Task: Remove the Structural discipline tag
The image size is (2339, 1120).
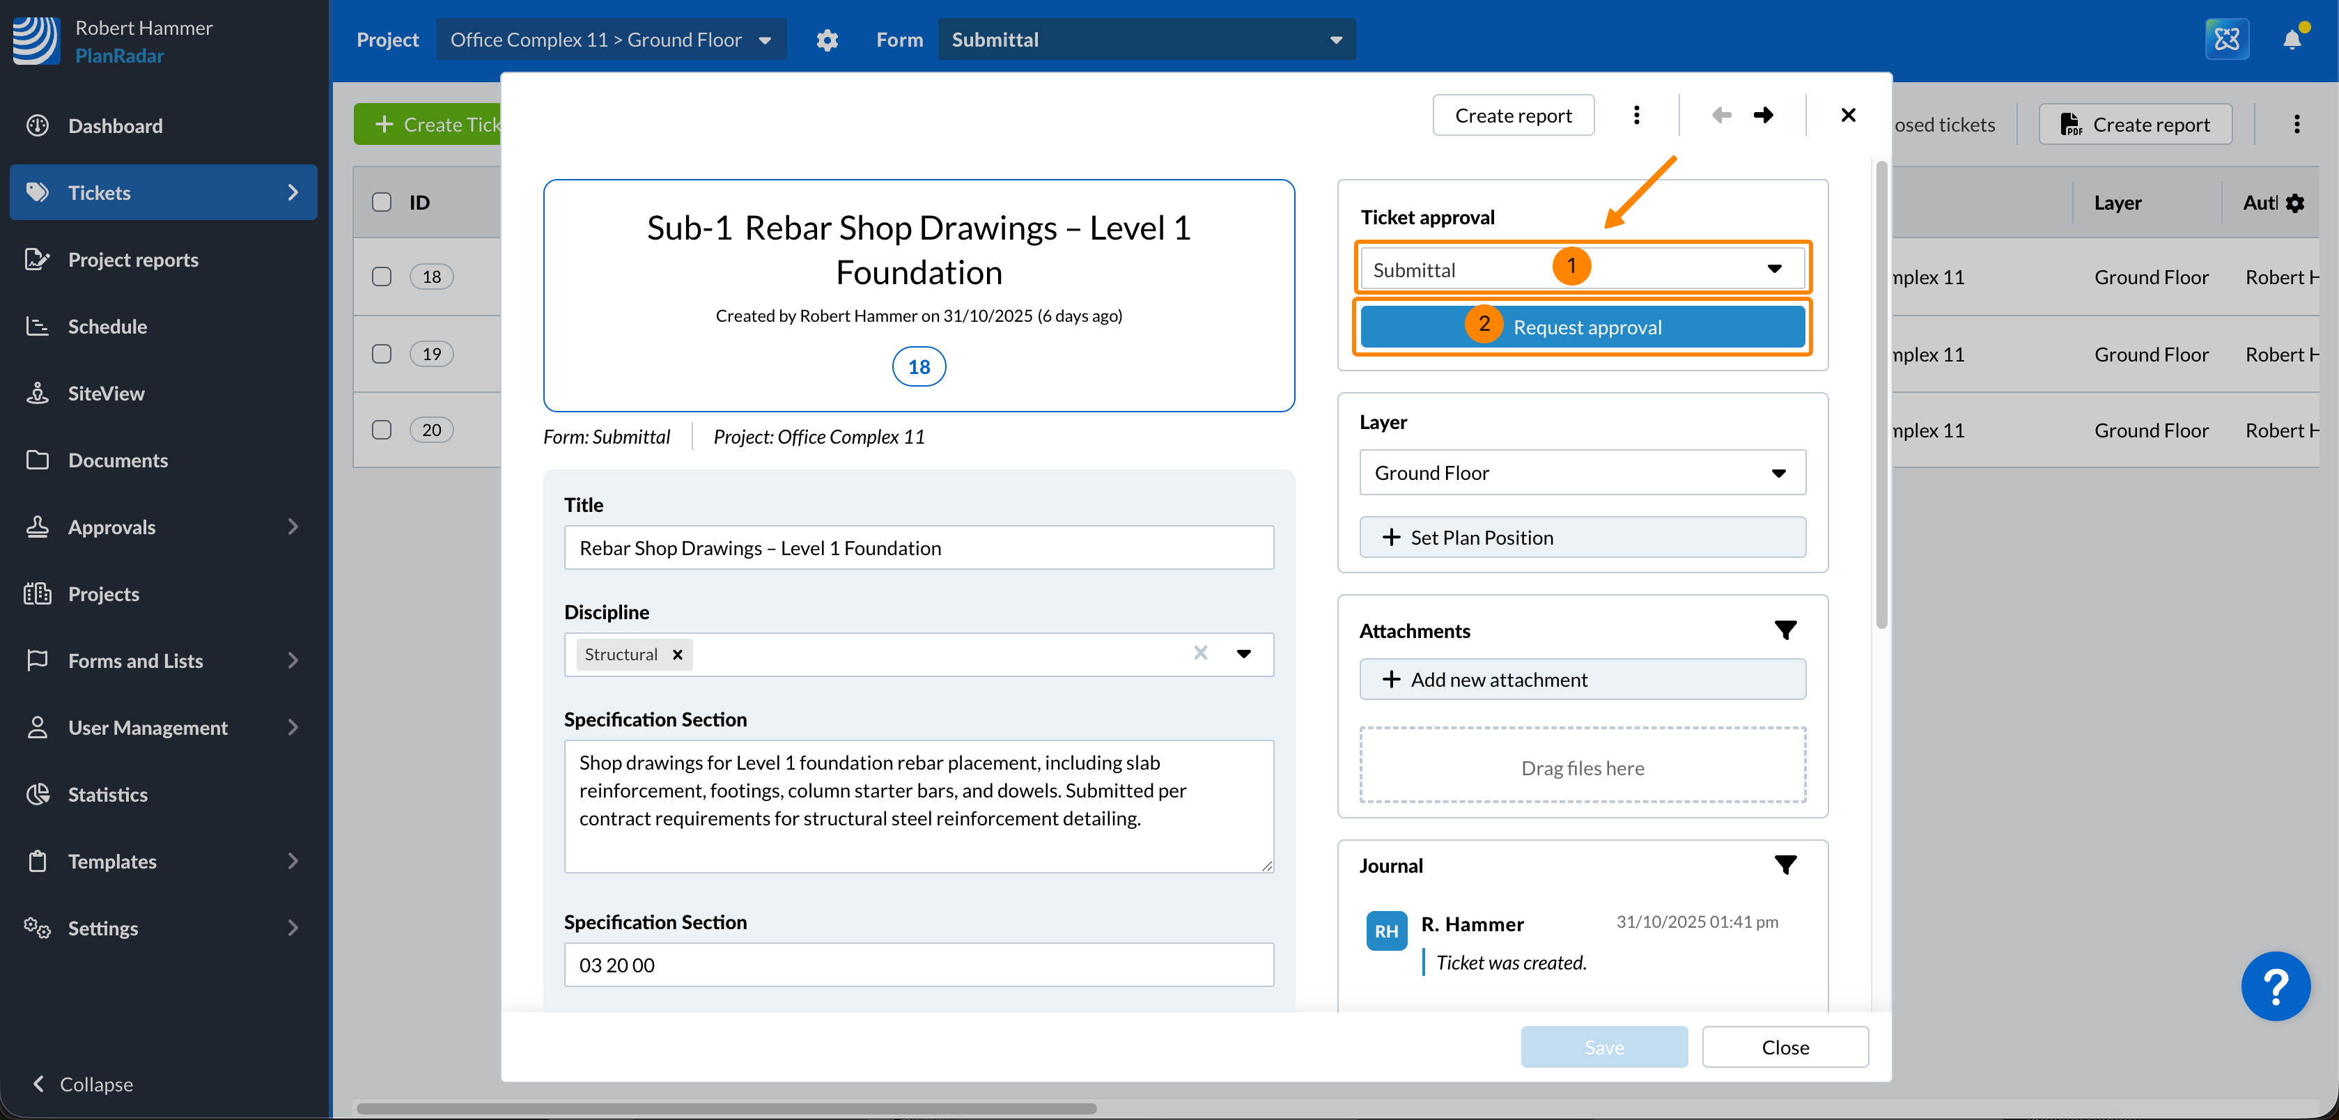Action: (x=677, y=655)
